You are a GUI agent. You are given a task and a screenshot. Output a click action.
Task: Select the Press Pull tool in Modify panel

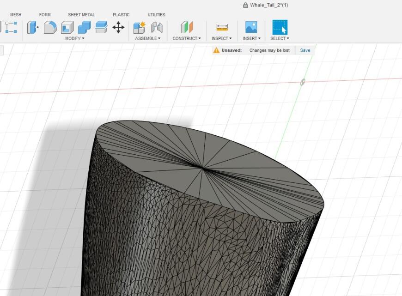[x=31, y=27]
